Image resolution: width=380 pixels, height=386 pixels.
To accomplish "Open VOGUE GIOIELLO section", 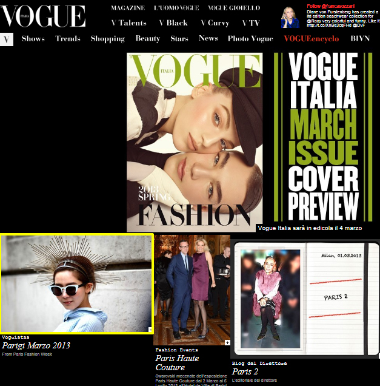I will coord(234,8).
